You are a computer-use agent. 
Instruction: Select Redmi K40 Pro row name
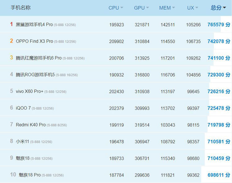[x=31, y=125]
